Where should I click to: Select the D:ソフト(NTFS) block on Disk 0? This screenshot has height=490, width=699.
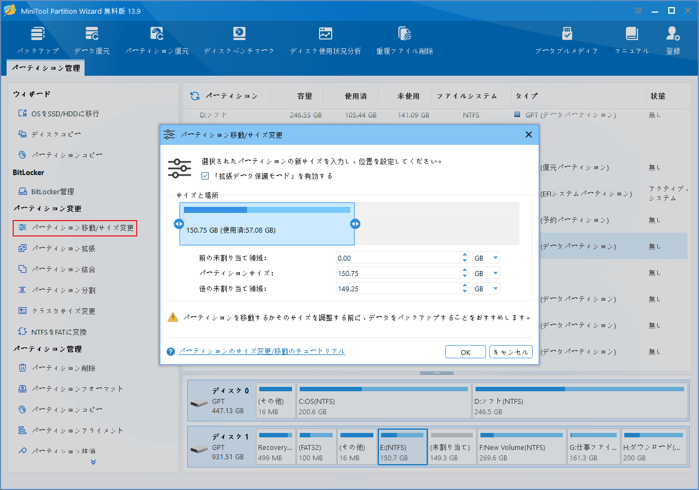point(579,401)
